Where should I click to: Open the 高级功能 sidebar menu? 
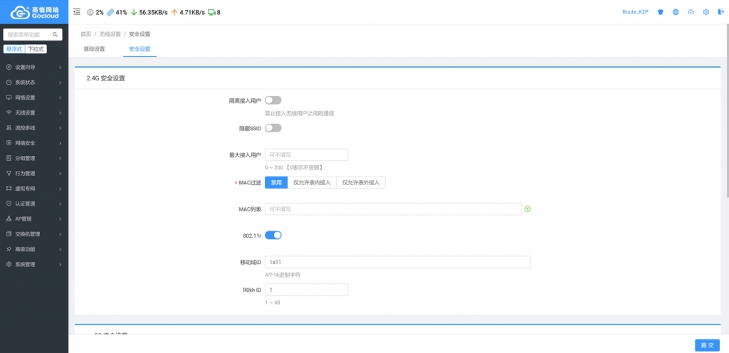tap(34, 249)
